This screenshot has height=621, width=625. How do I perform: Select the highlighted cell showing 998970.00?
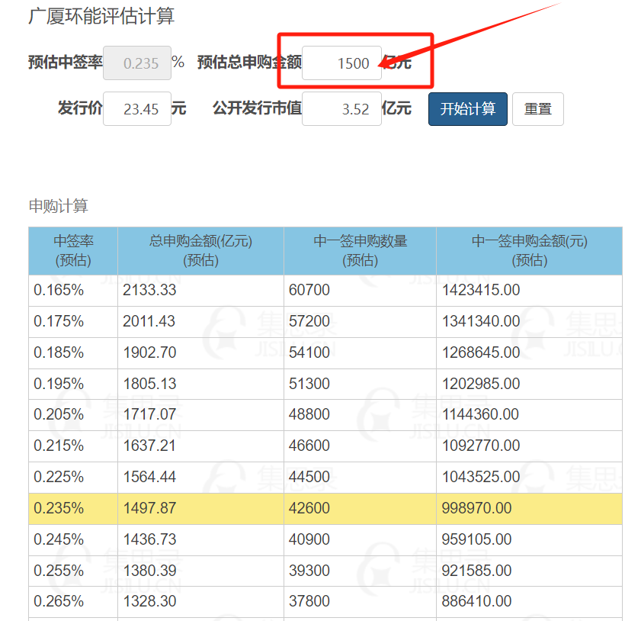click(x=529, y=509)
